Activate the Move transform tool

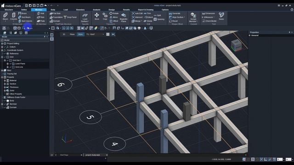pos(97,16)
